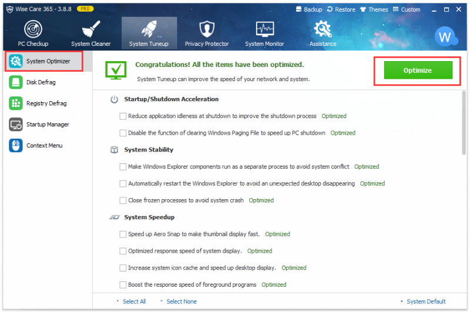
Task: Click the vertical scrollbar thumb
Action: pyautogui.click(x=464, y=123)
